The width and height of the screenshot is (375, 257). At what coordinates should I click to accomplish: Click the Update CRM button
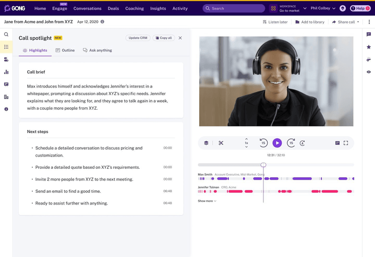(138, 38)
